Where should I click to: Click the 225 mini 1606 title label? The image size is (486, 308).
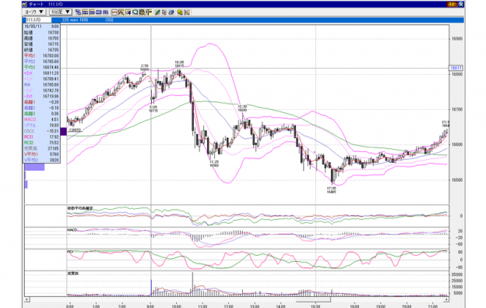[x=75, y=19]
